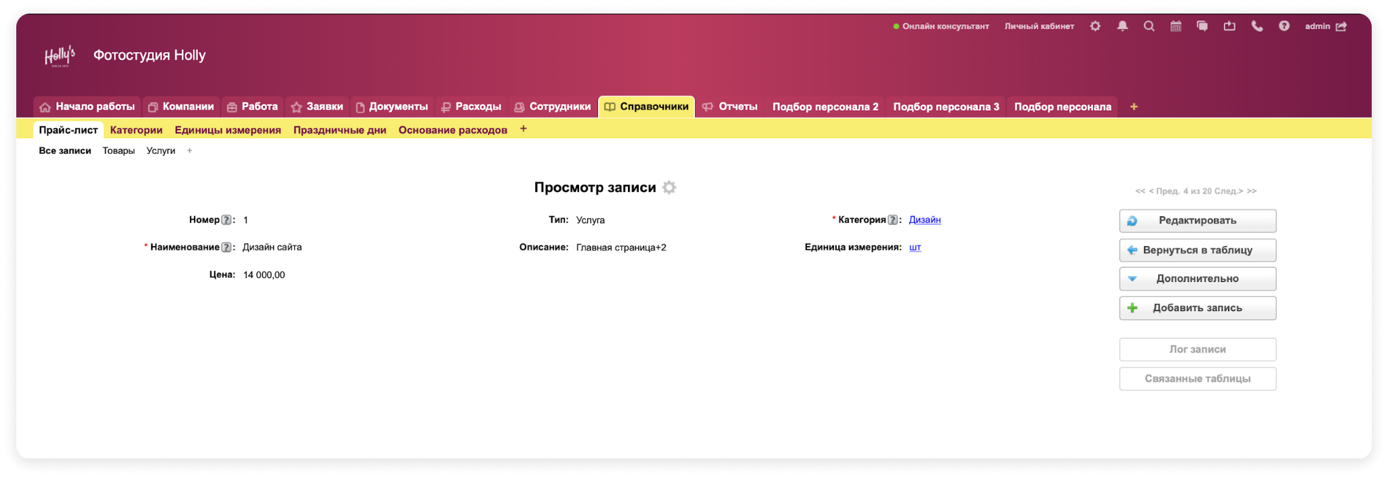Click the gear next to Просмотр записи
1388x478 pixels.
tap(669, 188)
